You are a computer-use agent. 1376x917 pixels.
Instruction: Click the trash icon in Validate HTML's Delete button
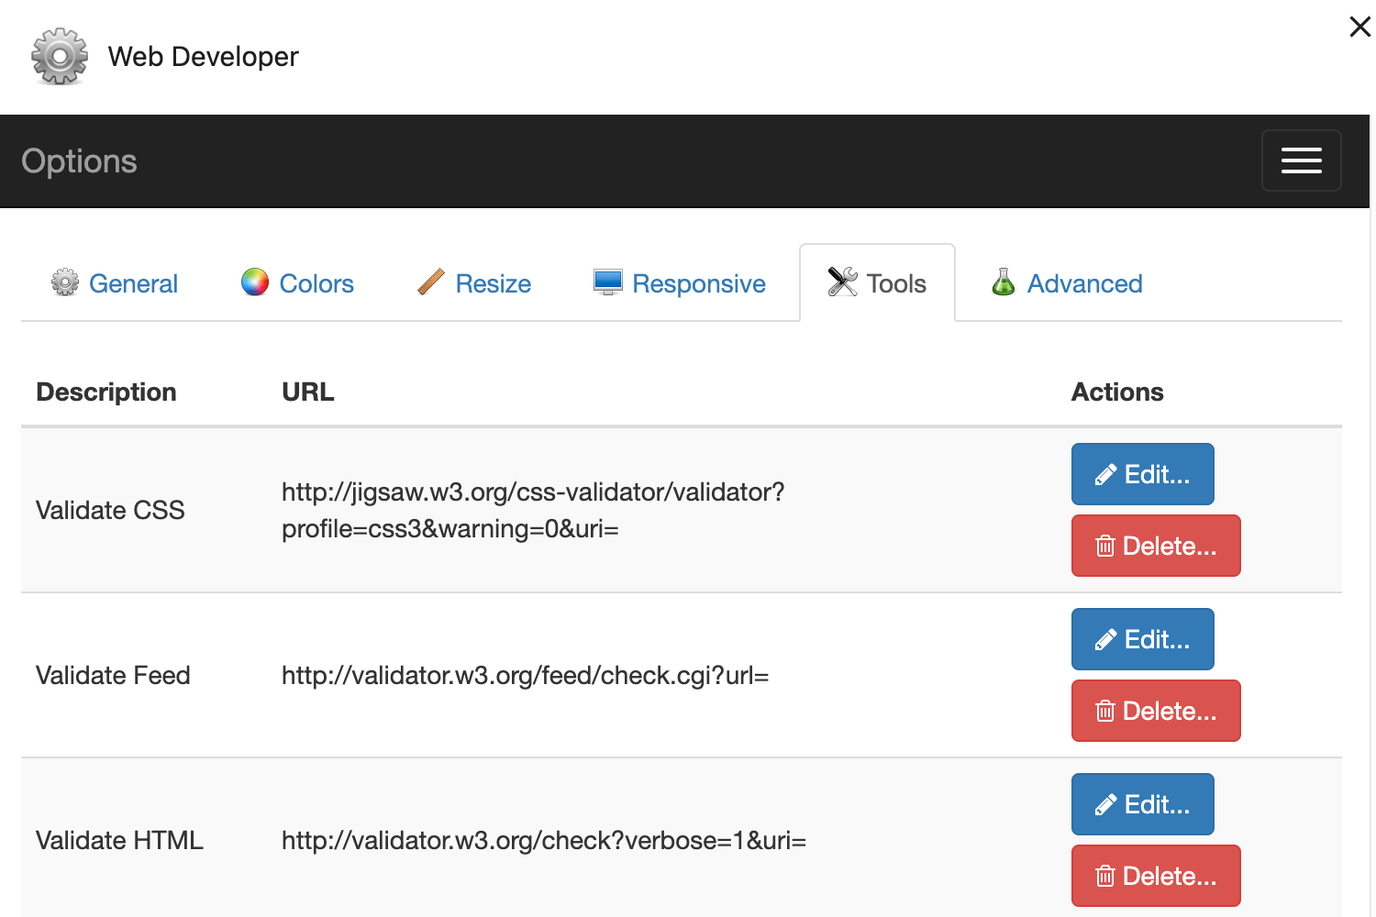pos(1104,876)
